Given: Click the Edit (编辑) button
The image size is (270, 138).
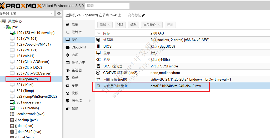Looking at the screenshot, I should (x=133, y=25).
